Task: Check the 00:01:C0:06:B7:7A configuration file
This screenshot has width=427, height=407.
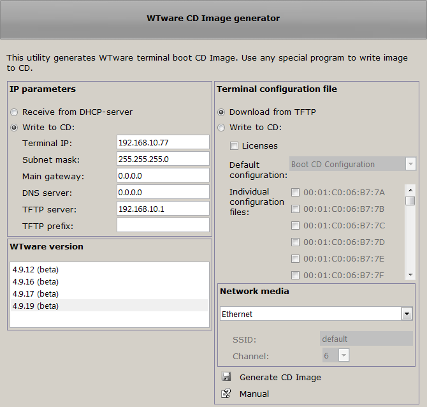Action: click(295, 193)
